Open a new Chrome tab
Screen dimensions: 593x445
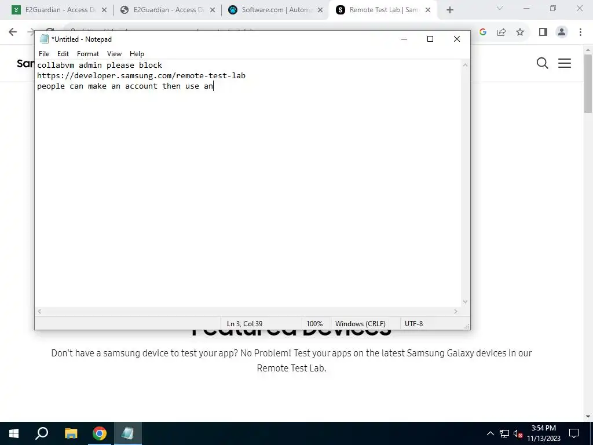pyautogui.click(x=449, y=10)
